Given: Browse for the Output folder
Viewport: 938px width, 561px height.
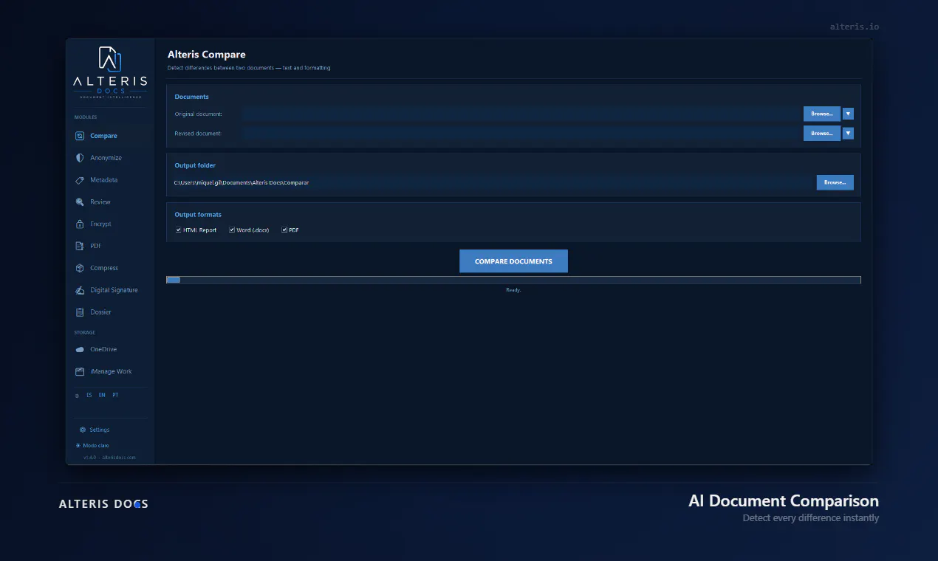Looking at the screenshot, I should coord(835,182).
